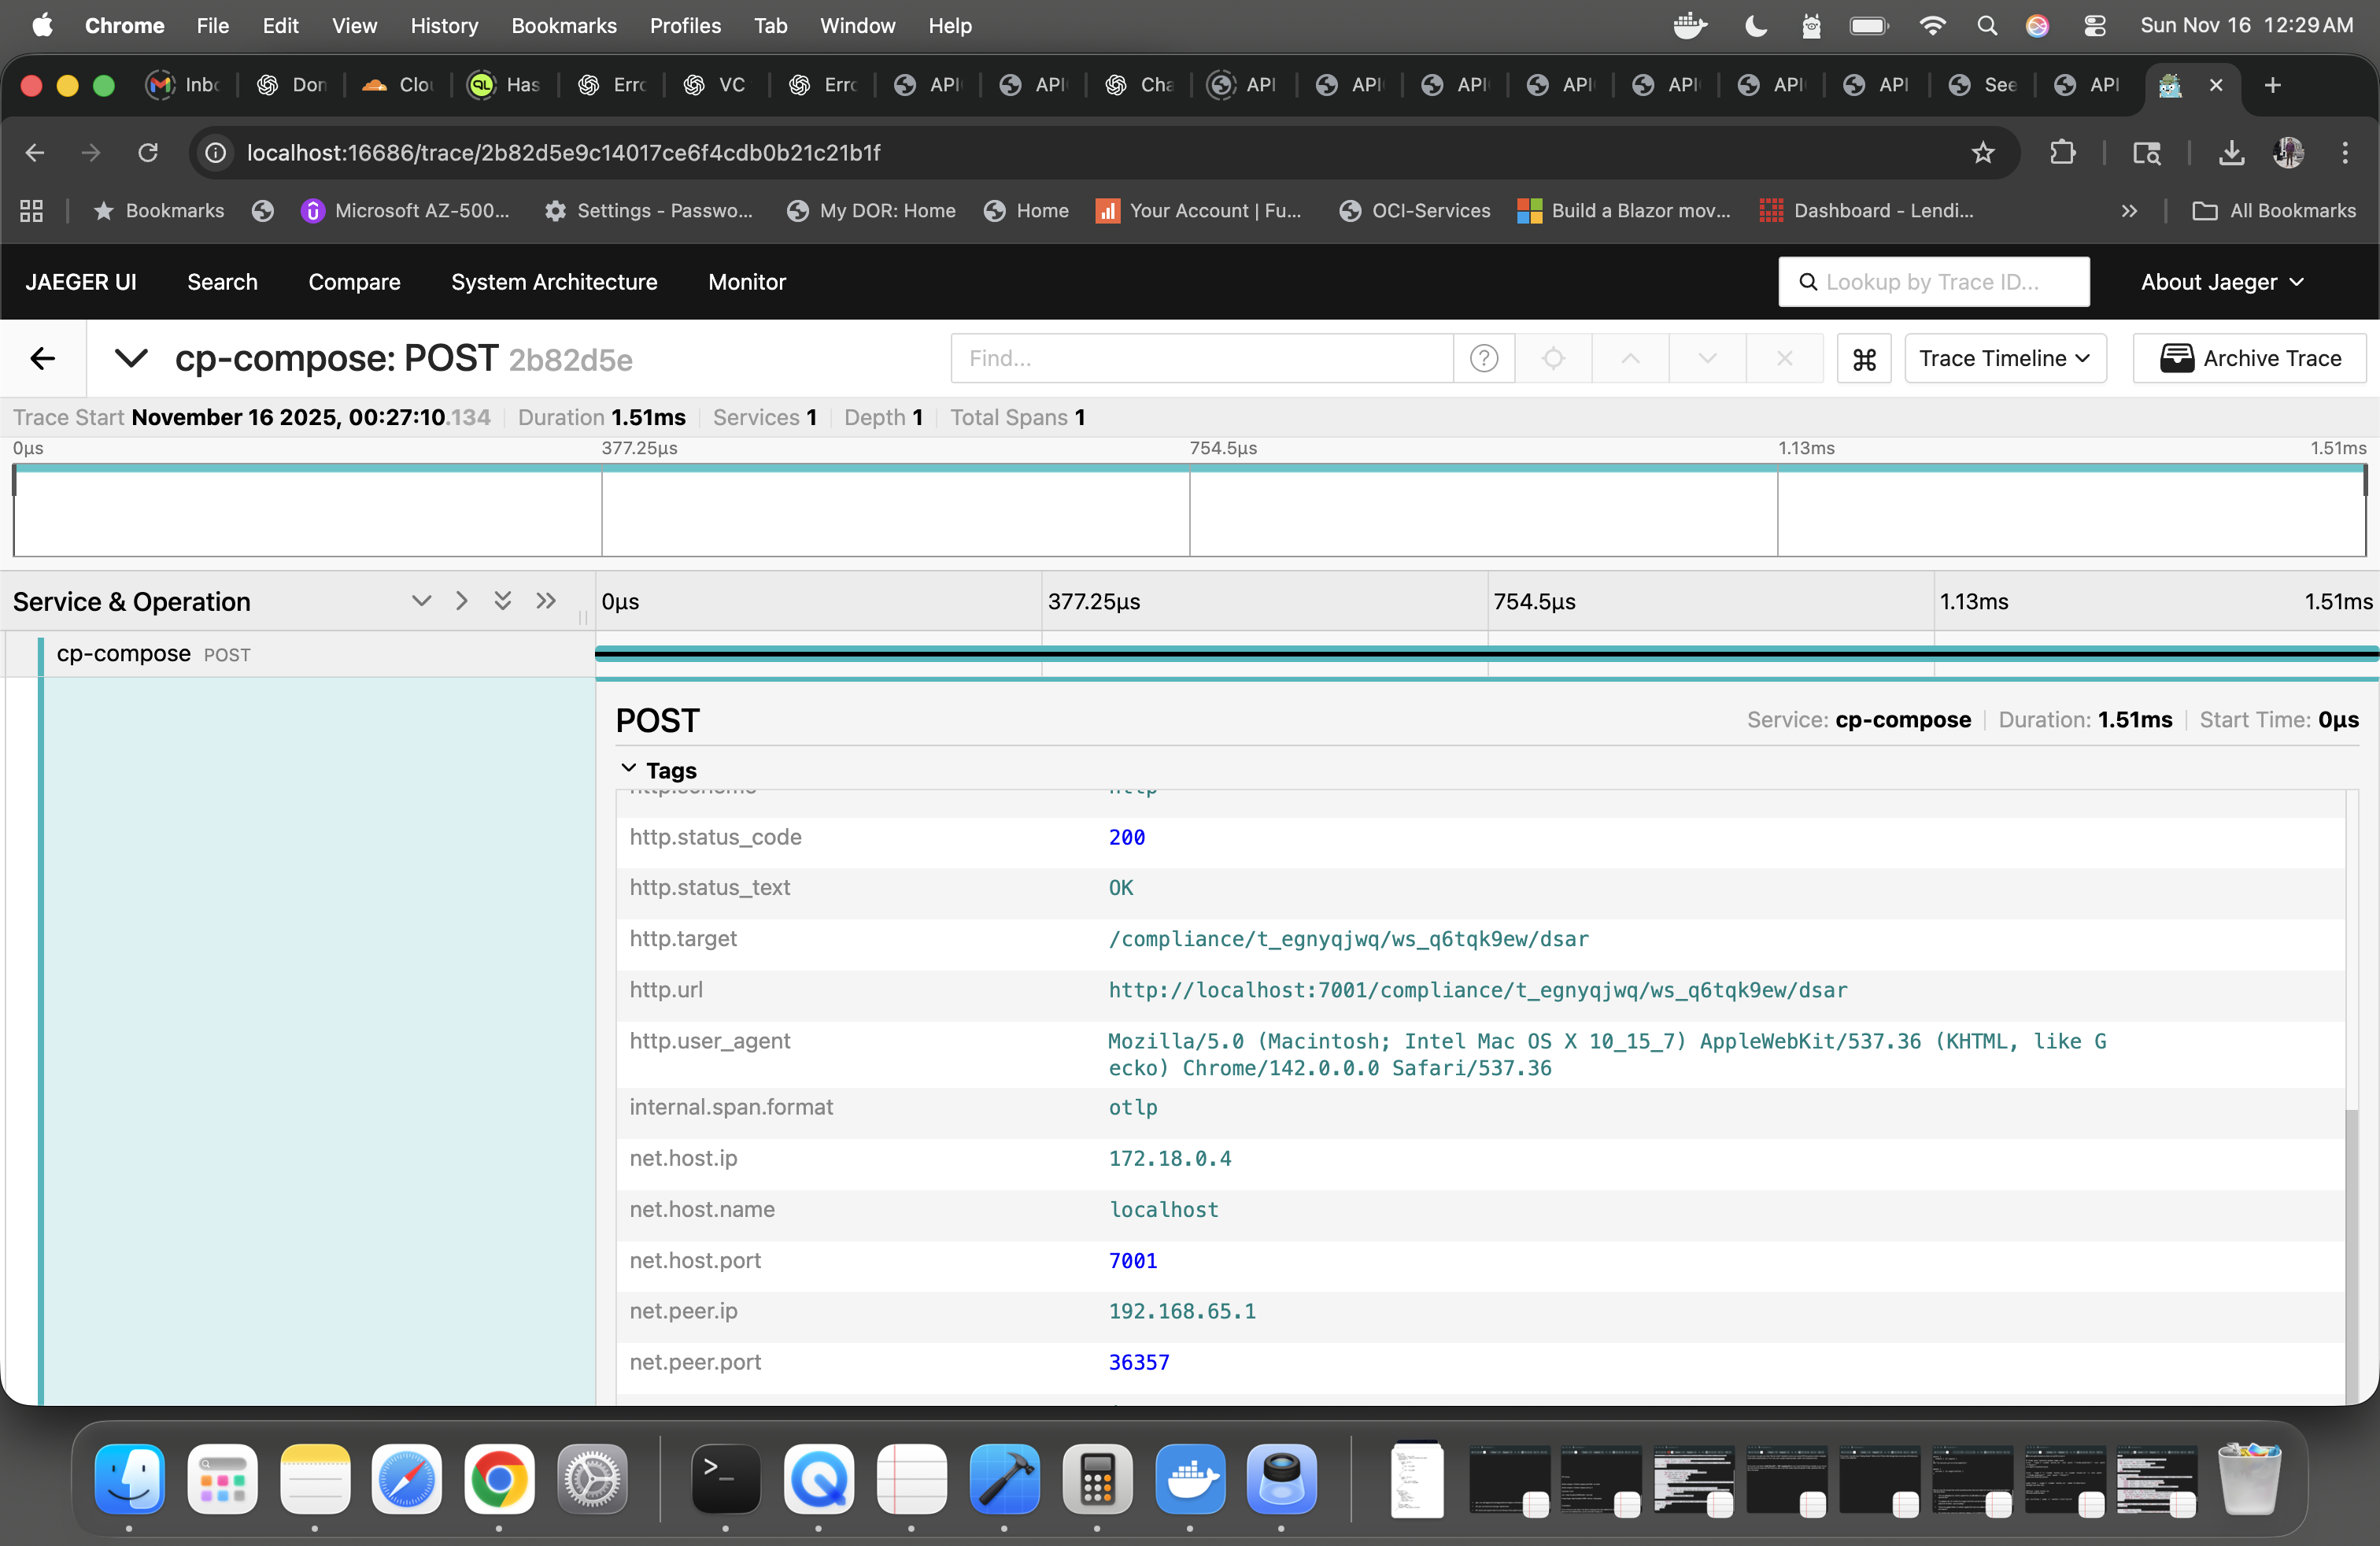Open the Trace Timeline view dropdown
This screenshot has height=1546, width=2380.
(x=2005, y=358)
